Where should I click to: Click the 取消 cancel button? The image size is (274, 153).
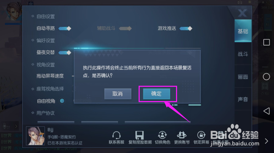118,94
